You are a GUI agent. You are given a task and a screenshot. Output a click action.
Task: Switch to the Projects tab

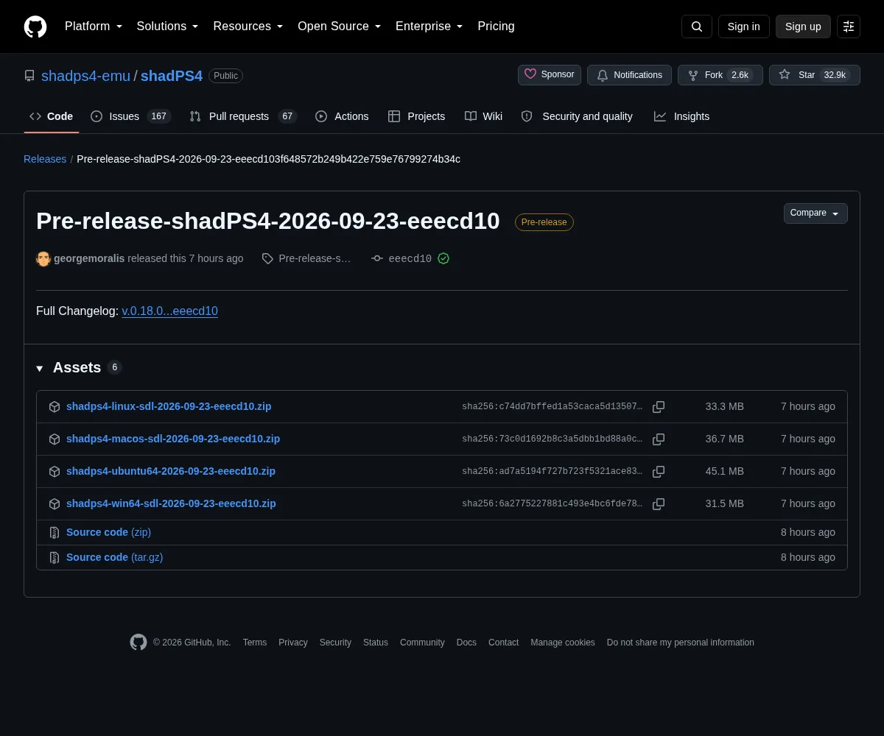tap(417, 116)
